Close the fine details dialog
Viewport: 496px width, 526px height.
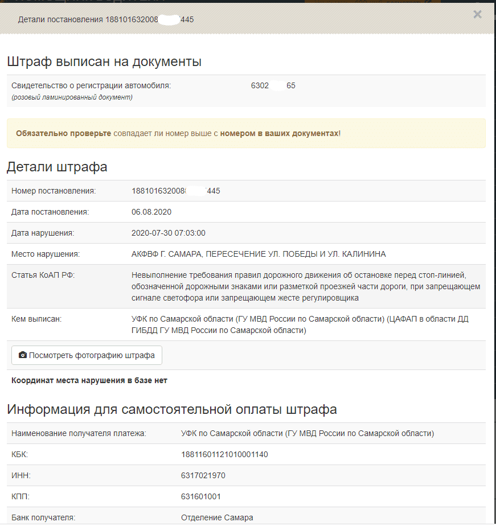477,14
